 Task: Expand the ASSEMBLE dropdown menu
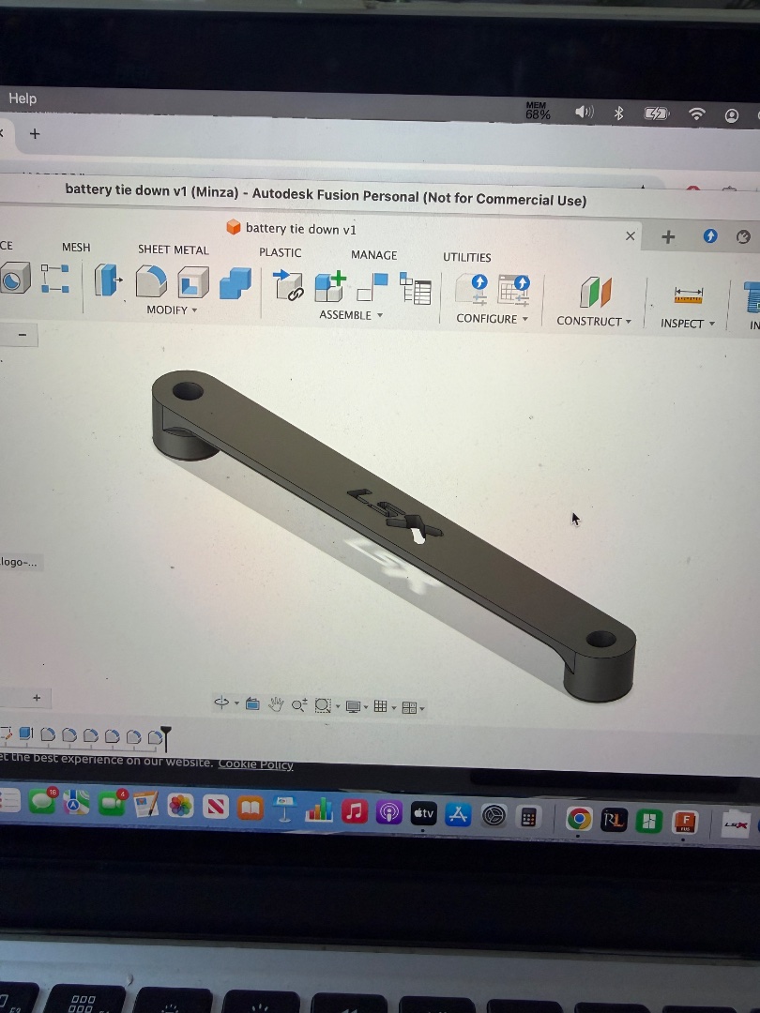[x=351, y=315]
